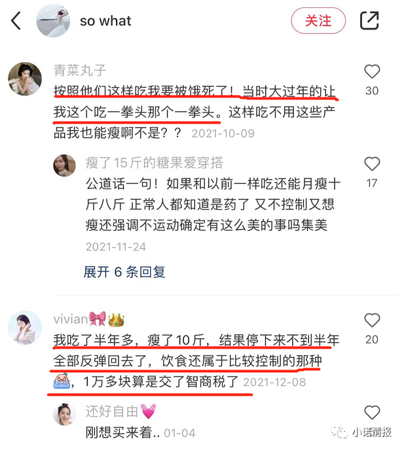Image resolution: width=404 pixels, height=450 pixels.
Task: Open the share icon in header
Action: click(369, 20)
